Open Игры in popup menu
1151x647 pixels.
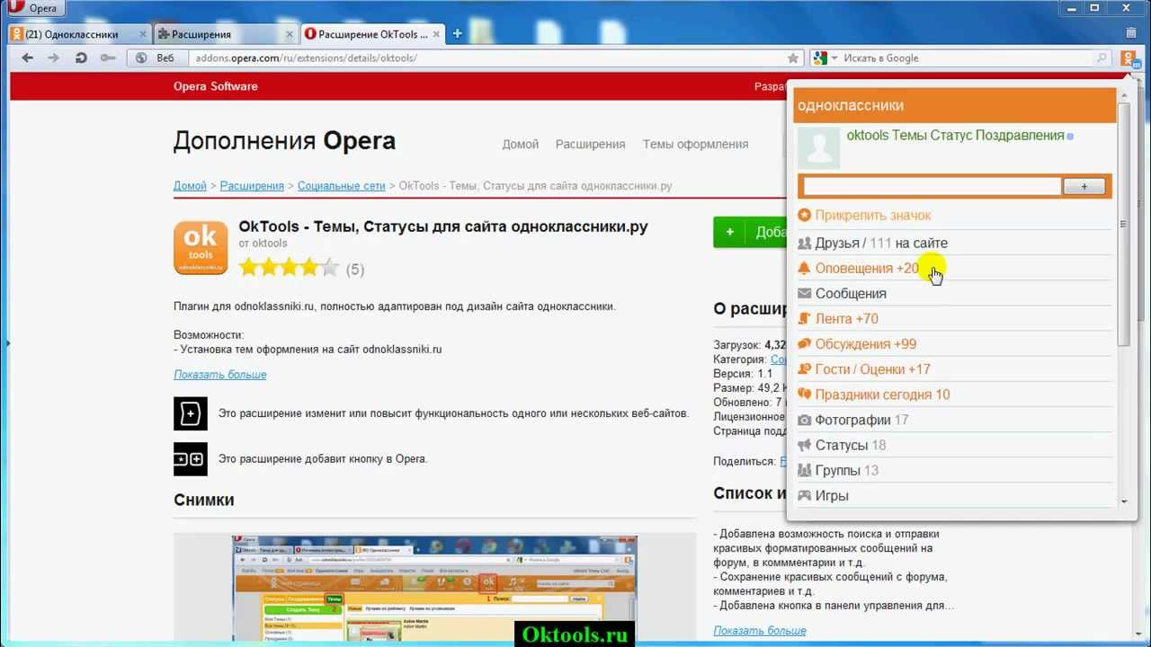832,495
